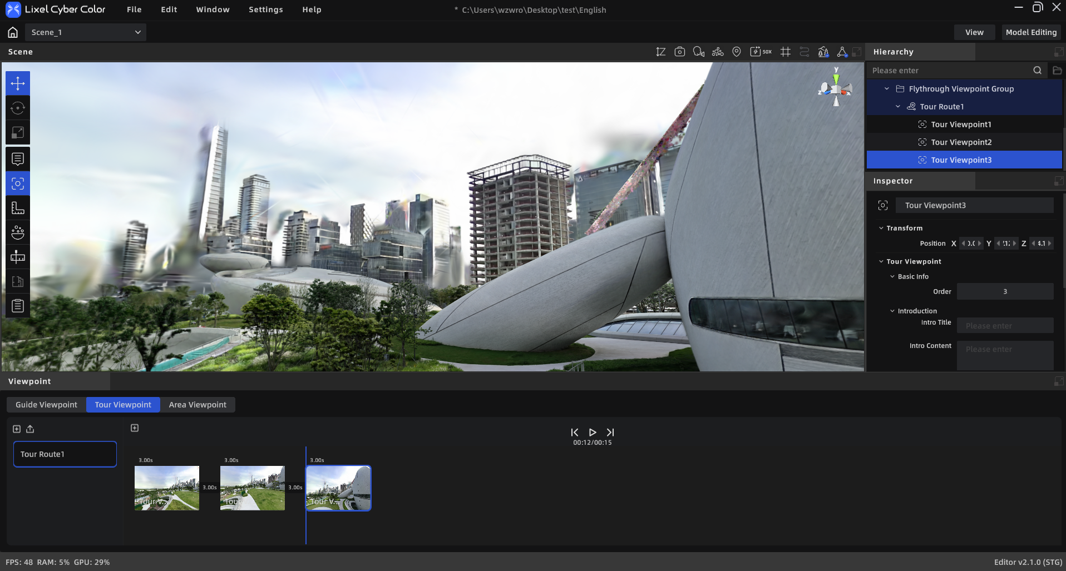
Task: Click the Z-axis height icon in Scene toolbar
Action: 661,52
